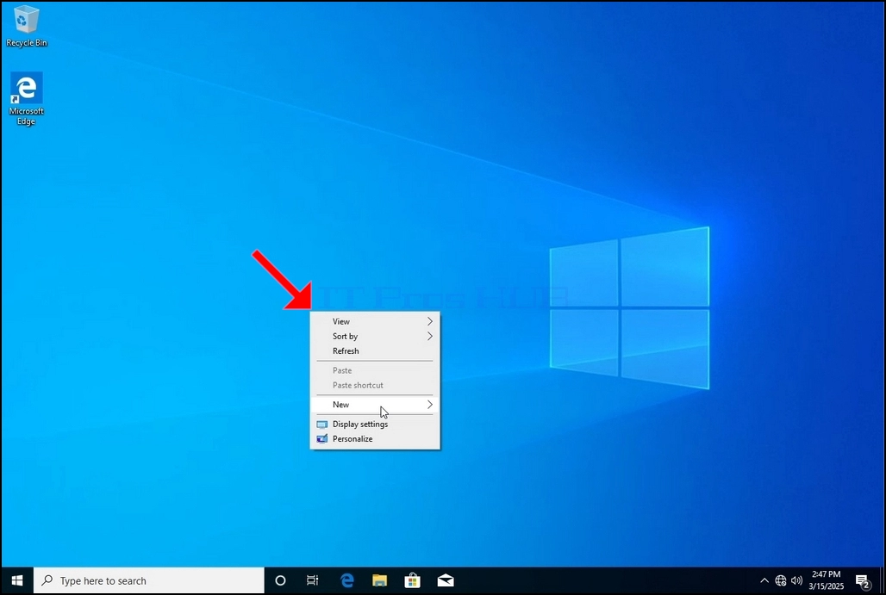Open Microsoft Store from the taskbar

point(413,580)
